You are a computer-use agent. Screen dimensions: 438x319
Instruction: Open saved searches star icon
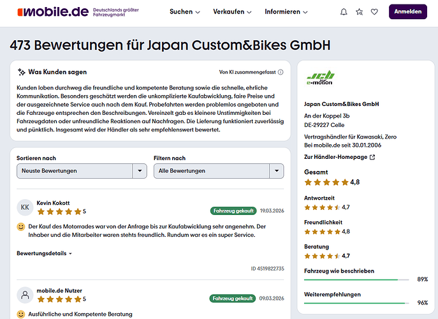(x=360, y=12)
